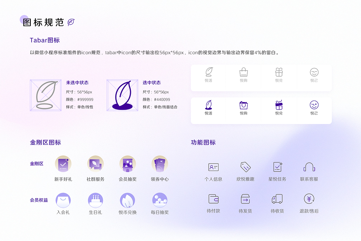Select the 欣悦雅趣 price tag icon
Screen dimensions: 361x241
pos(245,167)
